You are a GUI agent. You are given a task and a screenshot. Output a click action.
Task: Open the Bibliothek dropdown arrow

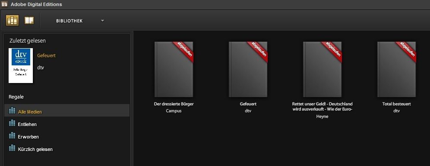[102, 21]
